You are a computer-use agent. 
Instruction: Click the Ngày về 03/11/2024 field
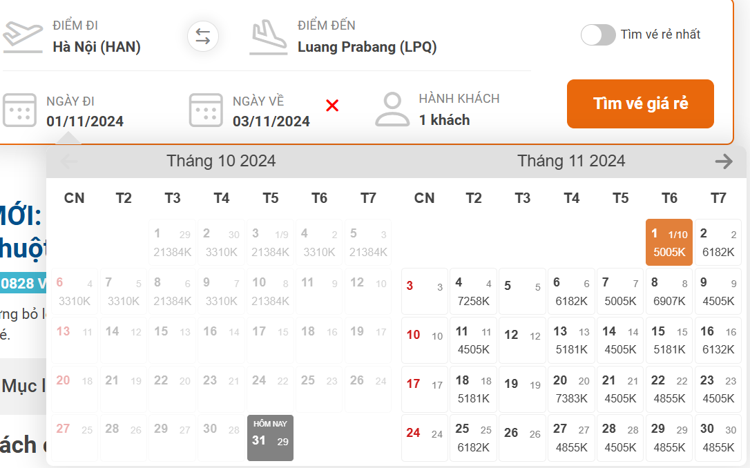tap(271, 121)
